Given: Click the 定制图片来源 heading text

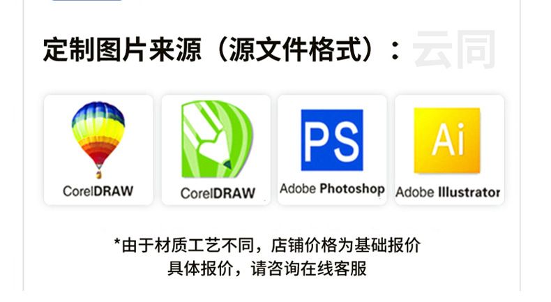Looking at the screenshot, I should pyautogui.click(x=122, y=50).
